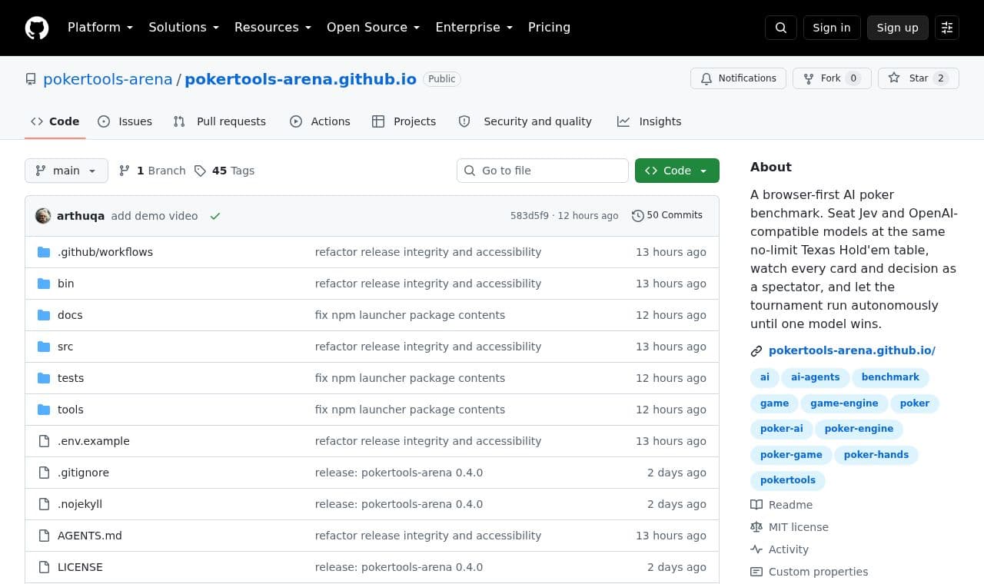984x584 pixels.
Task: Click the AGENTS.md file icon
Action: pos(44,536)
